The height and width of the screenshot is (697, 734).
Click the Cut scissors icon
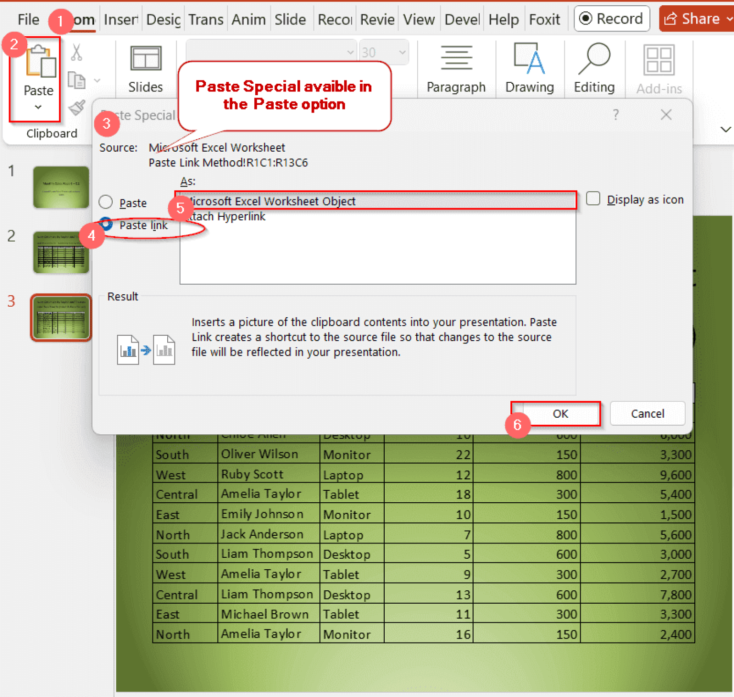76,52
